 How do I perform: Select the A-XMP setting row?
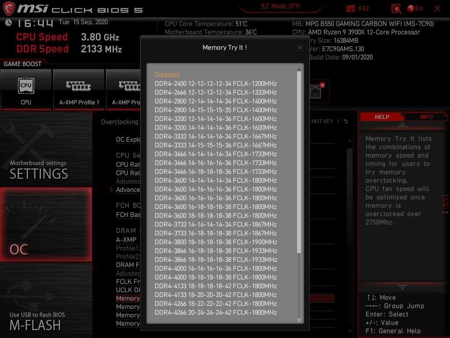point(126,240)
